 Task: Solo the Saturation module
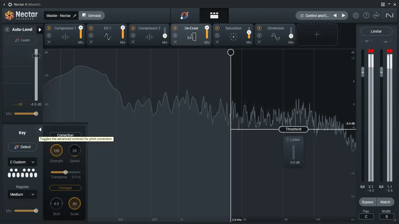tap(217, 35)
